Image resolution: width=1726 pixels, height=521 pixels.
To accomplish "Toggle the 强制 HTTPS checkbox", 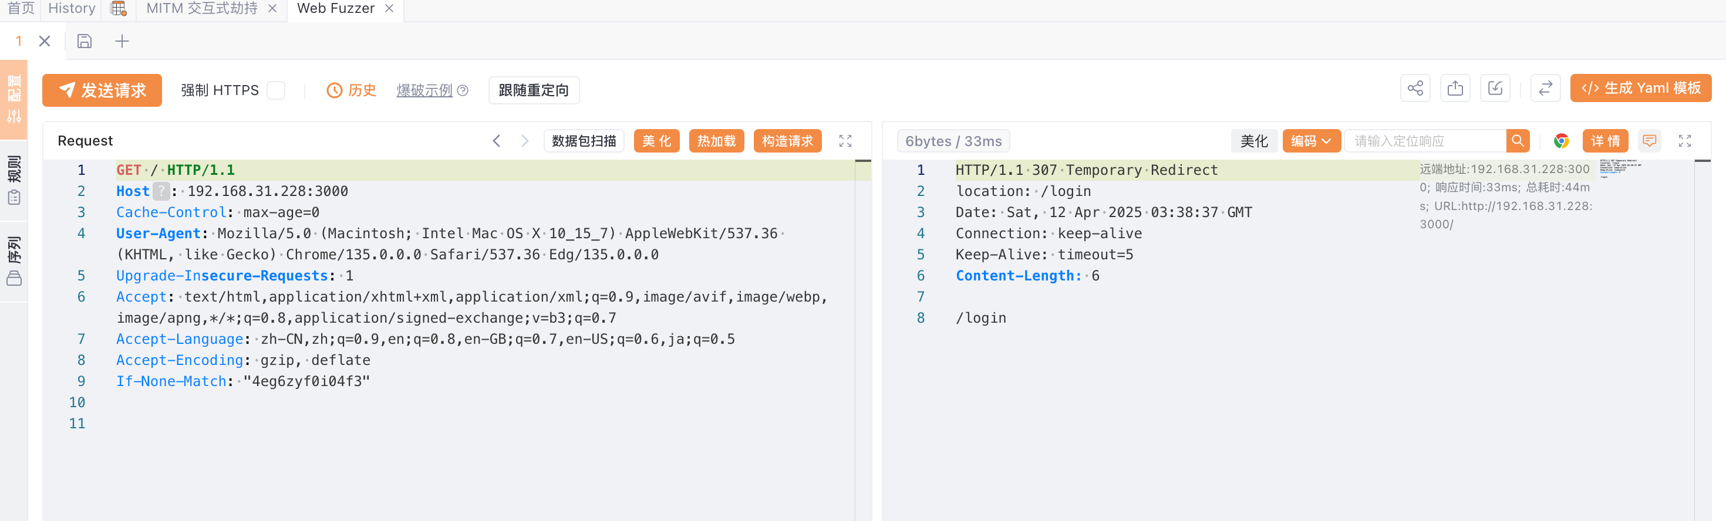I will (x=276, y=90).
